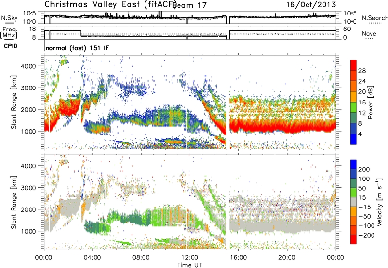
Task: Click the velocity panel 'Slant Range [km]' label
Action: (14, 202)
